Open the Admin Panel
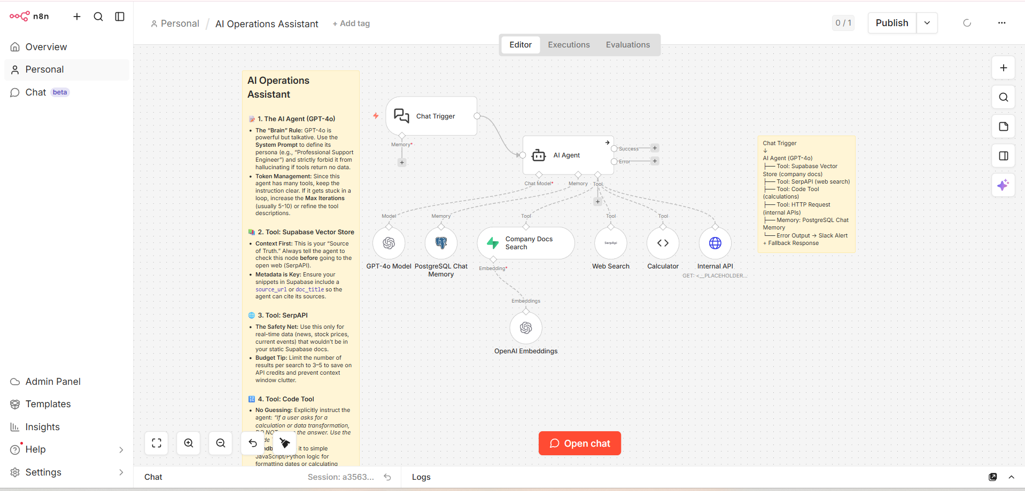The height and width of the screenshot is (491, 1025). [x=67, y=382]
